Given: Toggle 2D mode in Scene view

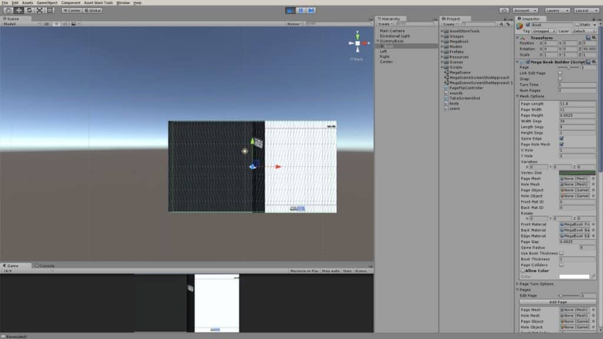Looking at the screenshot, I should pos(47,24).
